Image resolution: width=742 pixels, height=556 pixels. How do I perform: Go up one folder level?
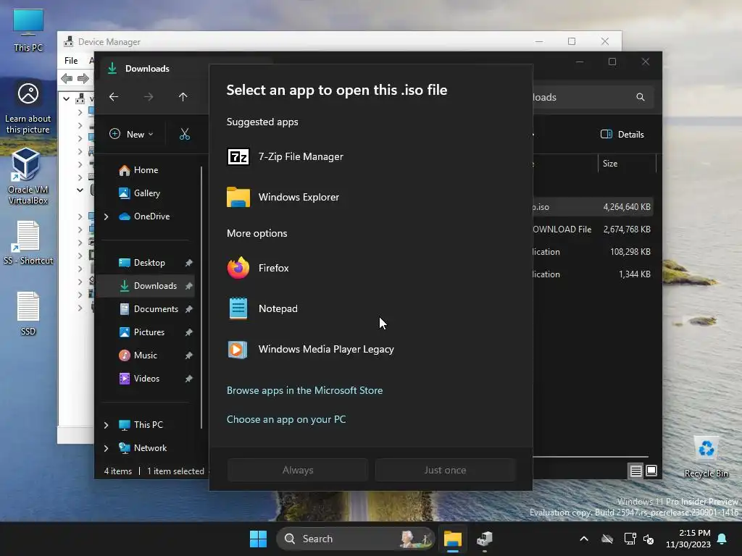pos(183,97)
